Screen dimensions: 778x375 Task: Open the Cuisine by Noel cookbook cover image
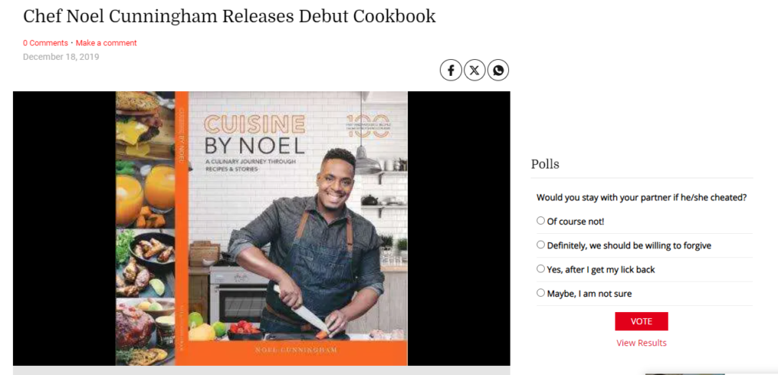[261, 228]
